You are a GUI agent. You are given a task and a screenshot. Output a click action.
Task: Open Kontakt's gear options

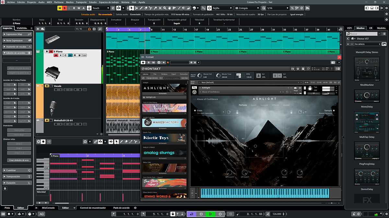click(298, 69)
